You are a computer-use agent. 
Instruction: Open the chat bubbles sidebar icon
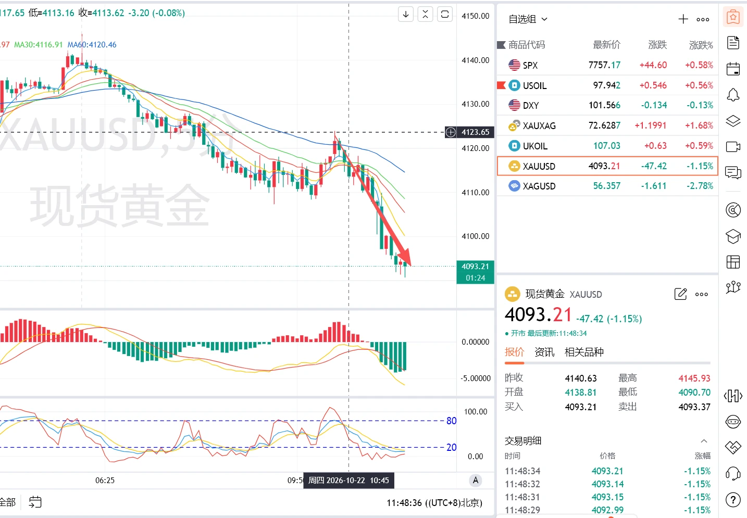tap(733, 172)
